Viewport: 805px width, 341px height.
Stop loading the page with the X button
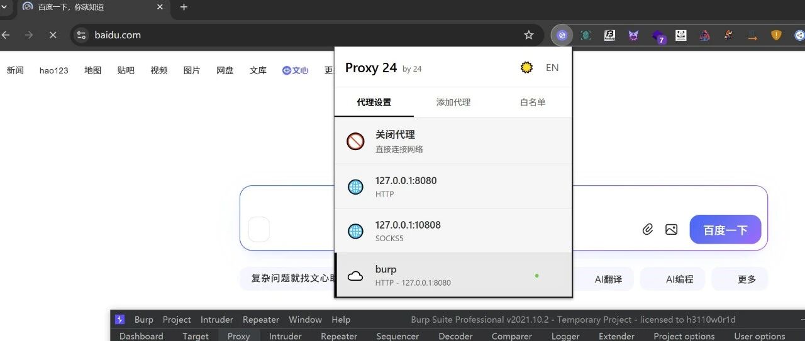[x=52, y=35]
